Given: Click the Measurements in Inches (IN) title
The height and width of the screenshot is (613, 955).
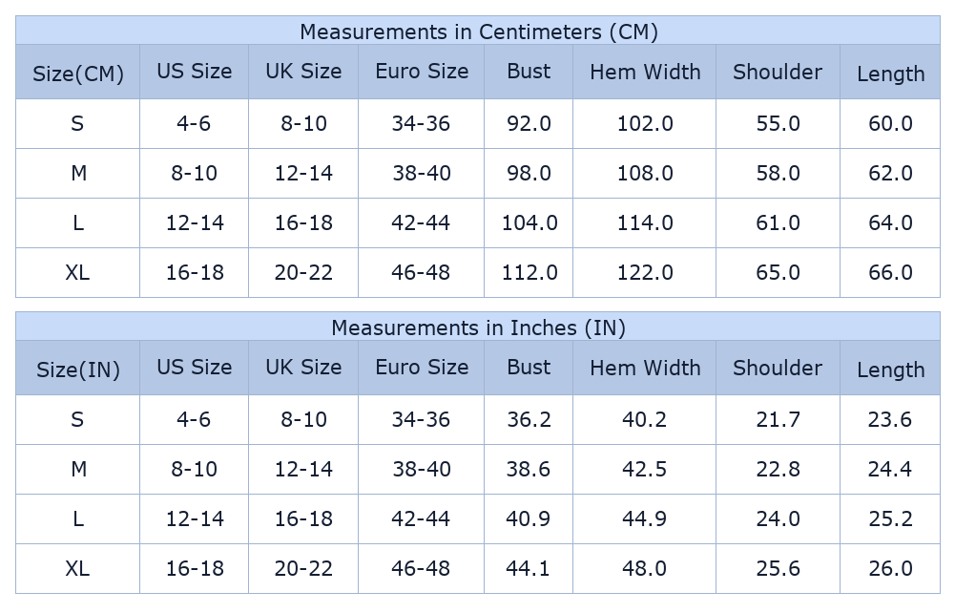Looking at the screenshot, I should (x=478, y=328).
